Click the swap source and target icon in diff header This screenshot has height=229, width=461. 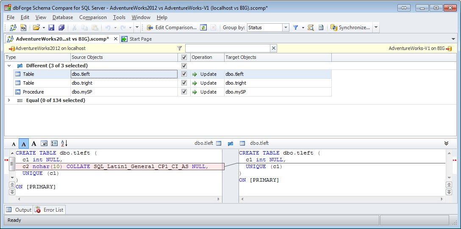(x=230, y=143)
